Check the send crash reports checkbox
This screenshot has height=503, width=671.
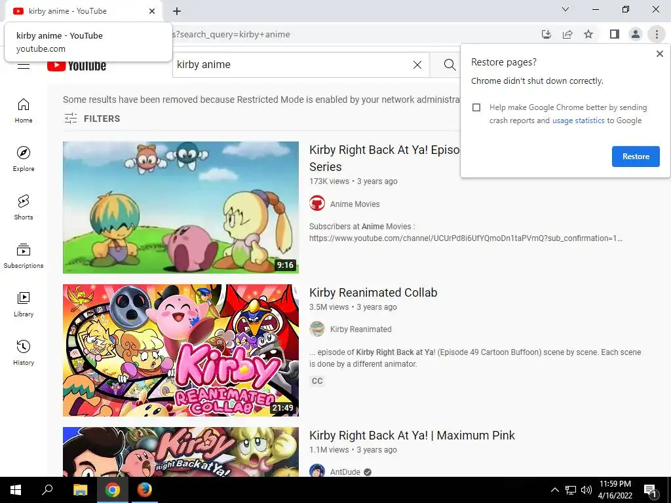[476, 107]
